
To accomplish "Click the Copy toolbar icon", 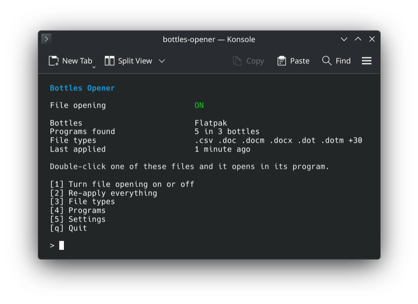I will pos(237,61).
